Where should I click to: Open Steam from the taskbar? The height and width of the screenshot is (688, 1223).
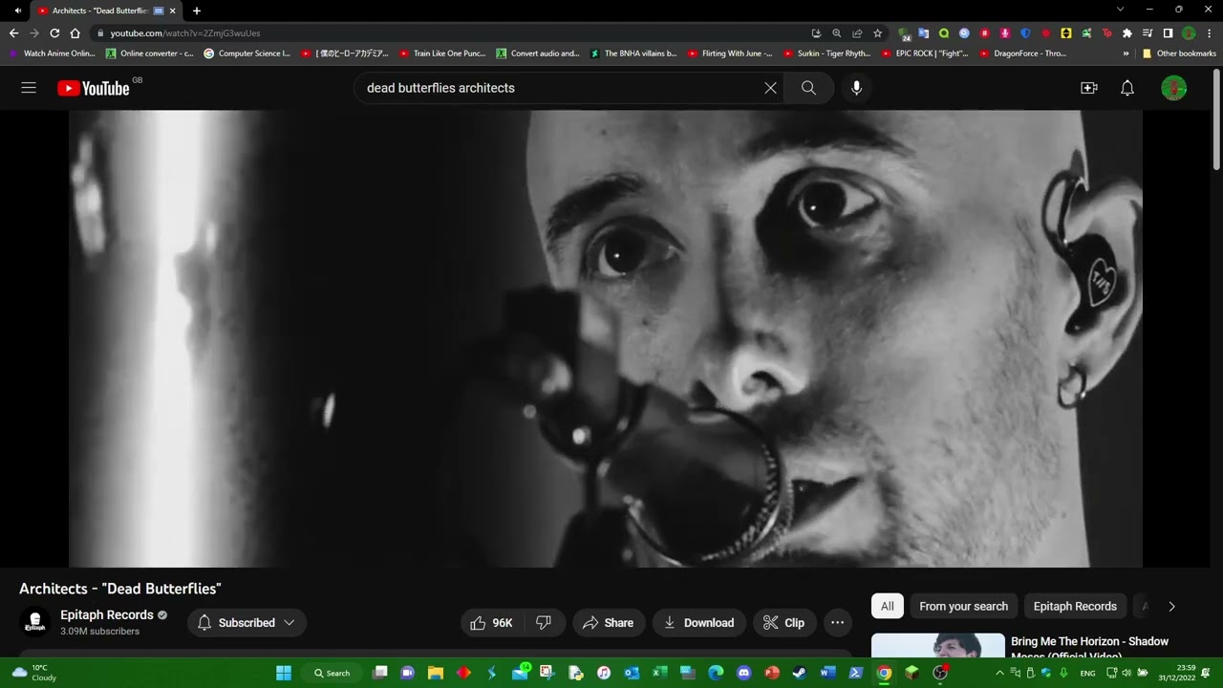click(799, 673)
